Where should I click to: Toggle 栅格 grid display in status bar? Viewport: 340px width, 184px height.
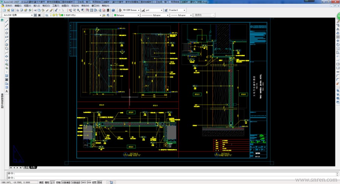tap(47, 182)
